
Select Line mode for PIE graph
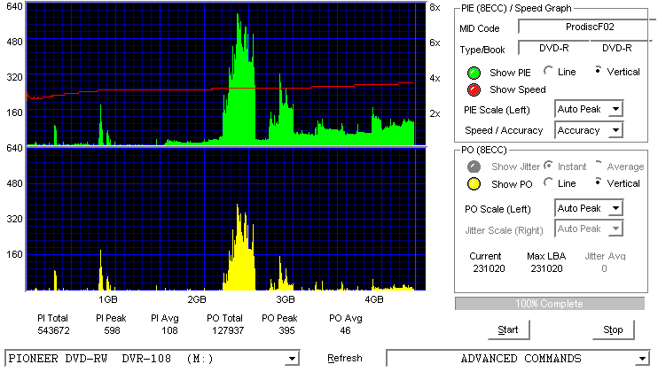click(548, 71)
